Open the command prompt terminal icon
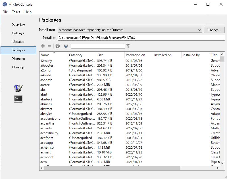 18,99
